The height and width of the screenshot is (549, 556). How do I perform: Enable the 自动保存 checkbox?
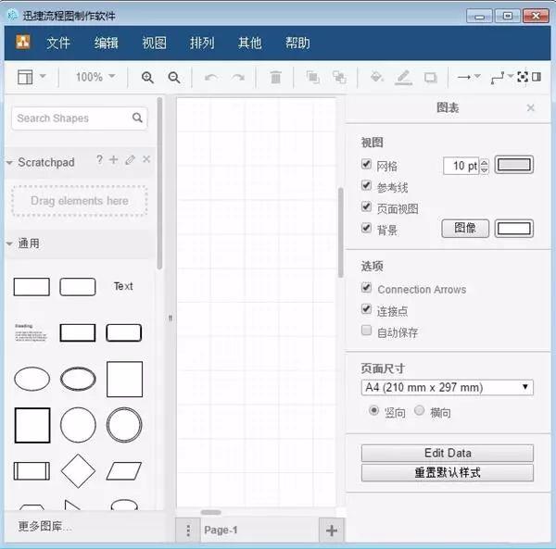point(366,331)
